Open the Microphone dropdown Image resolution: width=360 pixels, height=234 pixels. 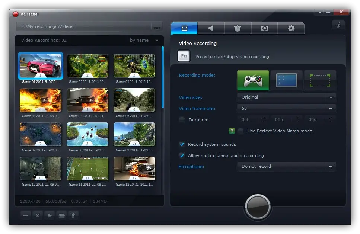(x=287, y=166)
